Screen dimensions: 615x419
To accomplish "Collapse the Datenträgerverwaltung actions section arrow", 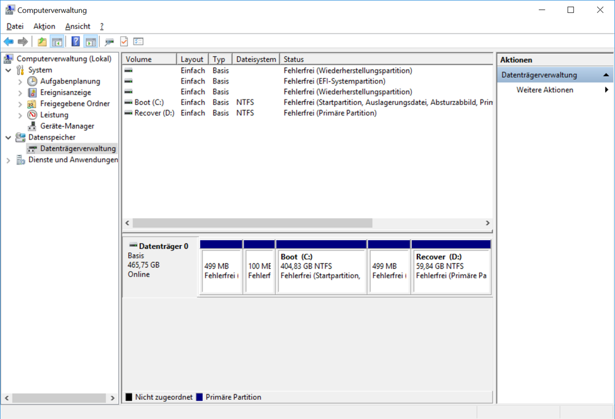I will pyautogui.click(x=606, y=75).
